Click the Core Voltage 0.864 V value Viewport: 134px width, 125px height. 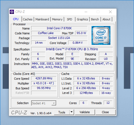pyautogui.click(x=78, y=43)
